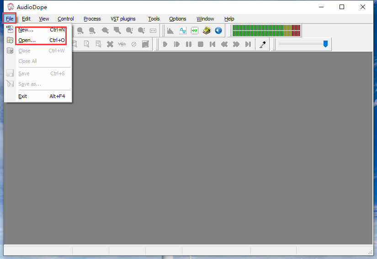
Task: Open the Help menu
Action: tap(229, 19)
